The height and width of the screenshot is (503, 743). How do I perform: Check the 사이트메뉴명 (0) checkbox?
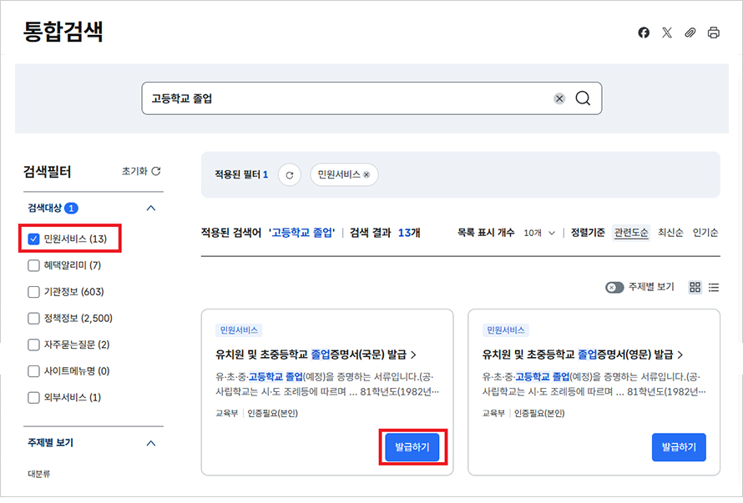pyautogui.click(x=33, y=371)
